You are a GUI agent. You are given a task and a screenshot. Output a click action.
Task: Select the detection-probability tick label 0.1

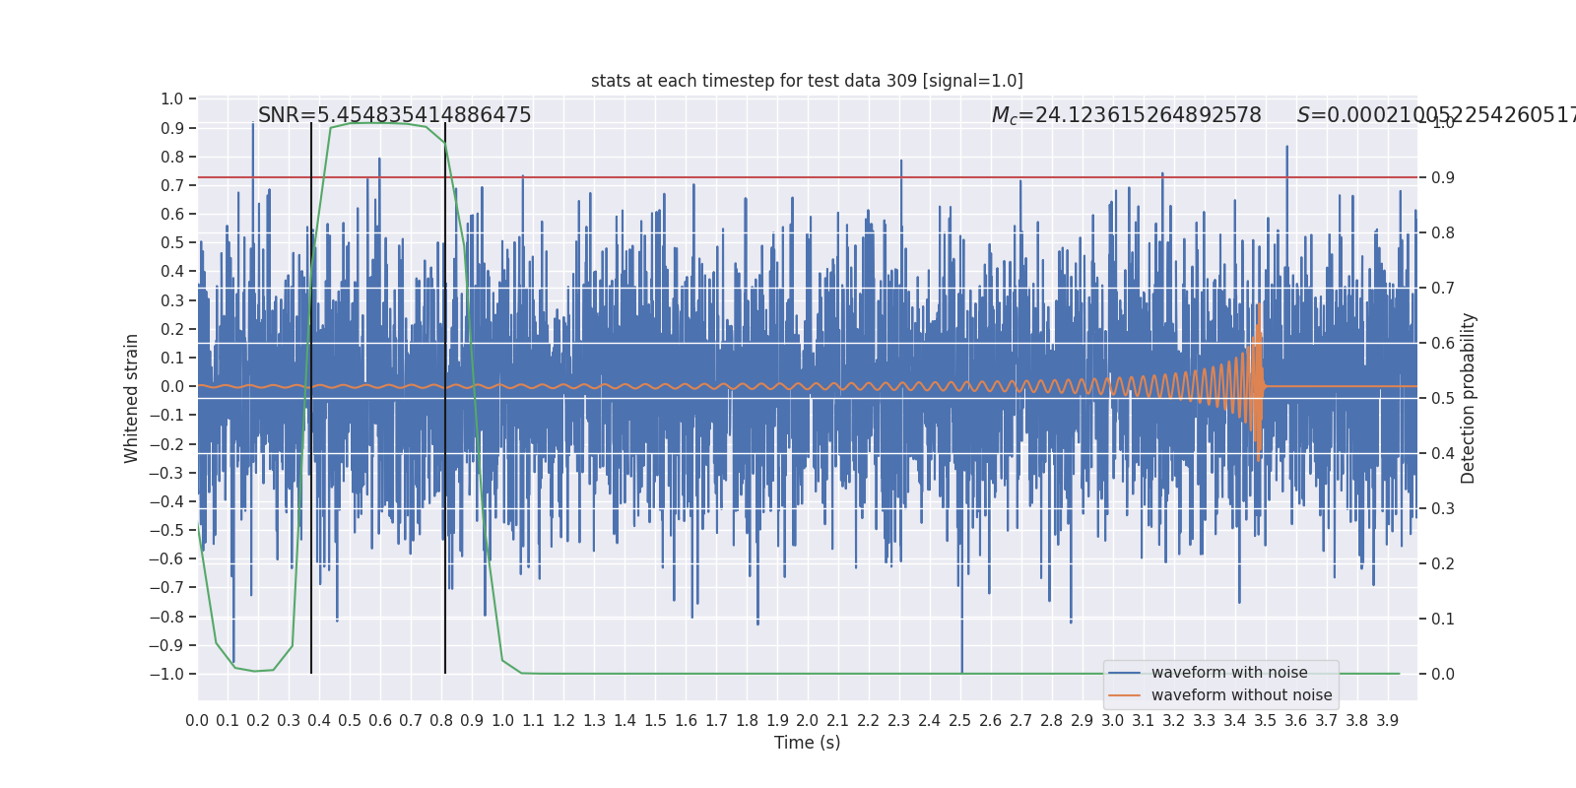1443,620
